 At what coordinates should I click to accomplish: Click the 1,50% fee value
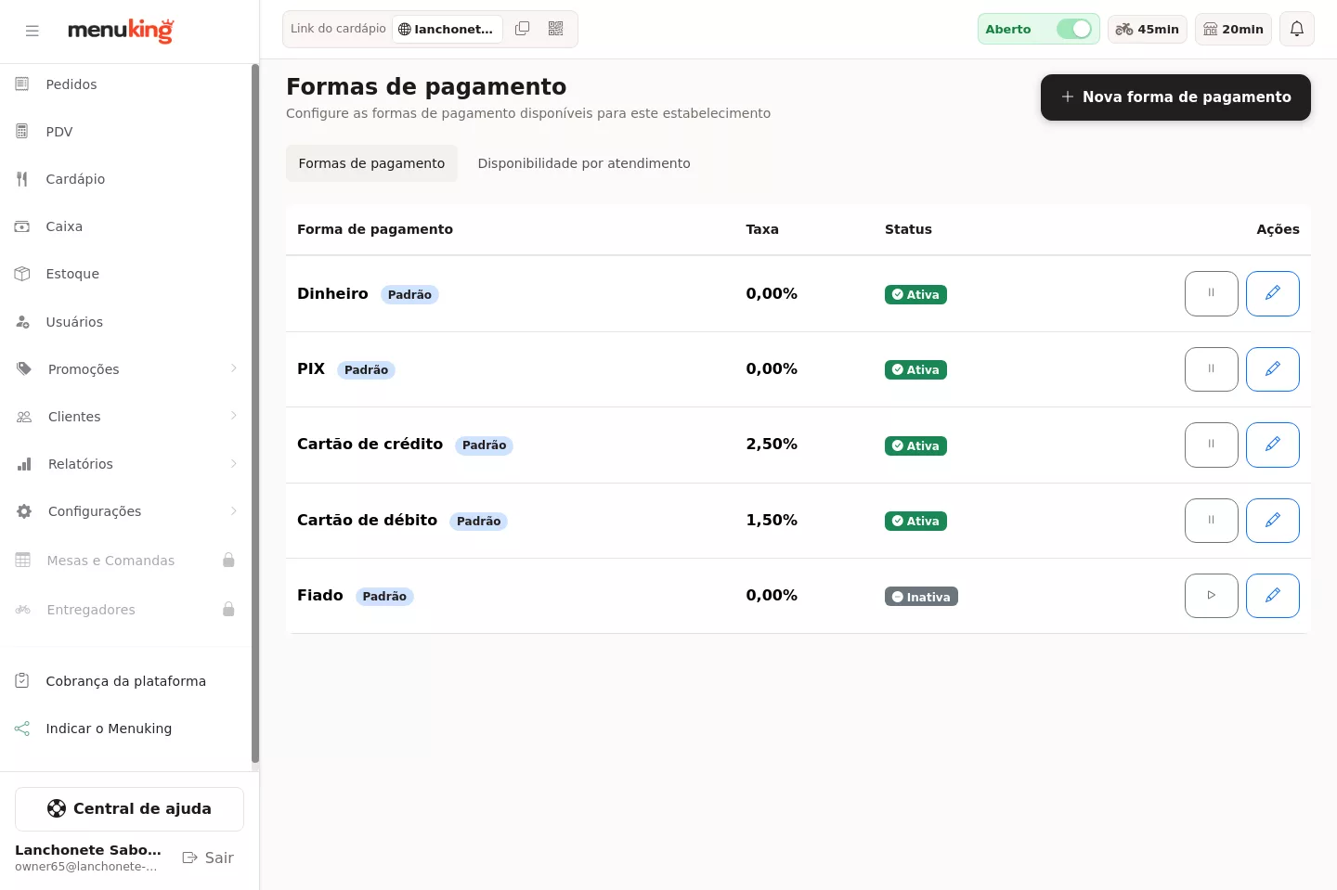[772, 521]
